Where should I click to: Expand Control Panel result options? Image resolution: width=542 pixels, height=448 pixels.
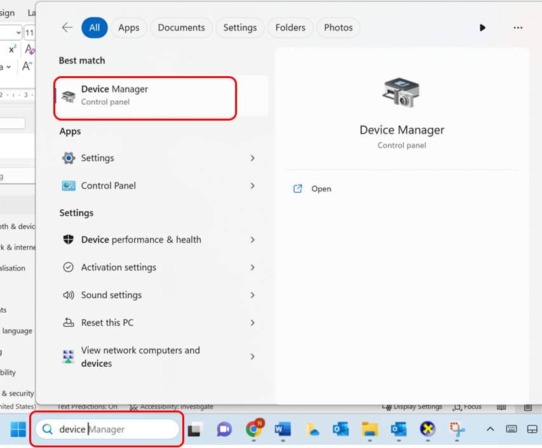click(x=252, y=186)
